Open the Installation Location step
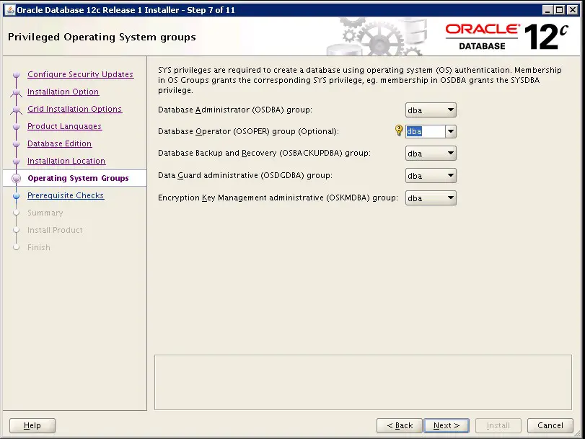This screenshot has height=439, width=585. (x=66, y=161)
